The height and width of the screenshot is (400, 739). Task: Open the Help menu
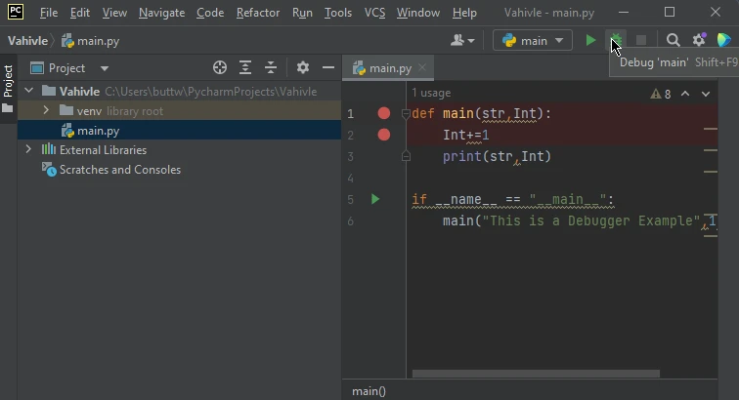[x=464, y=13]
